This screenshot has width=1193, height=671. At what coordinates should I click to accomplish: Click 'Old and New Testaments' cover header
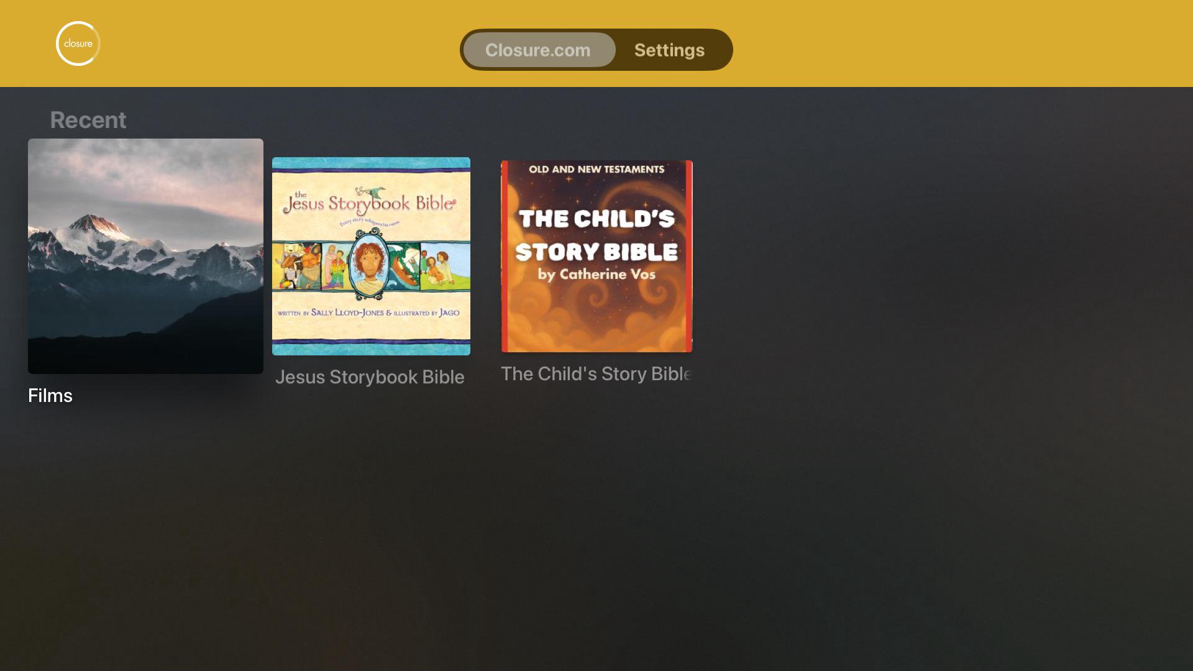(596, 170)
